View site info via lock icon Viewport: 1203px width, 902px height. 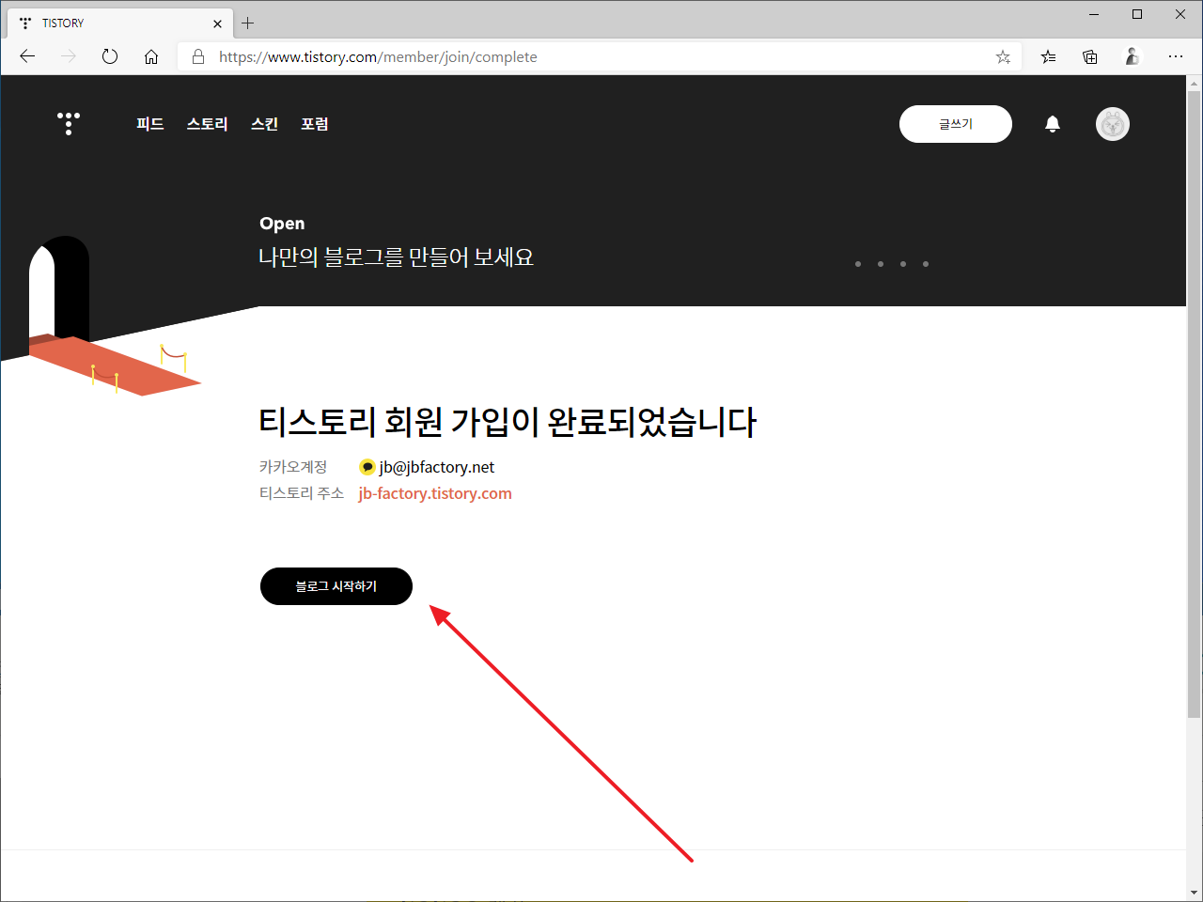pyautogui.click(x=198, y=56)
